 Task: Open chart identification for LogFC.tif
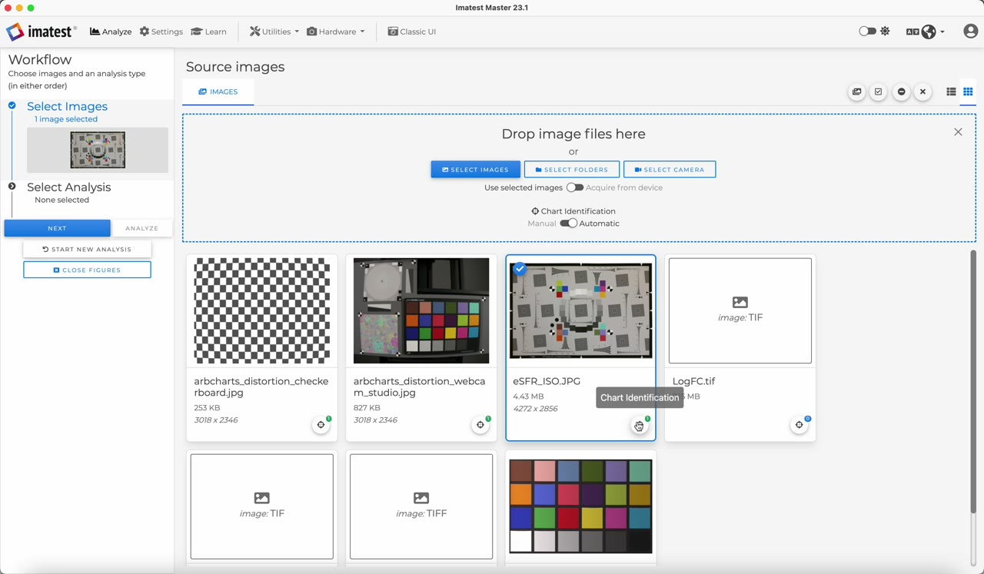(x=799, y=425)
